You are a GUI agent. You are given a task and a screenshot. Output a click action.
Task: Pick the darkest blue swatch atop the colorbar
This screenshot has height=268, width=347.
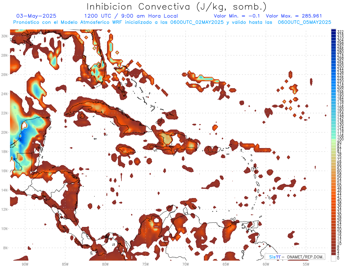[333, 30]
